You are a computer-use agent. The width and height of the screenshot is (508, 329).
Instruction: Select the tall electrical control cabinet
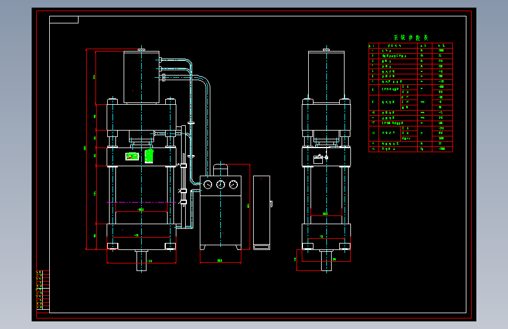(x=261, y=212)
